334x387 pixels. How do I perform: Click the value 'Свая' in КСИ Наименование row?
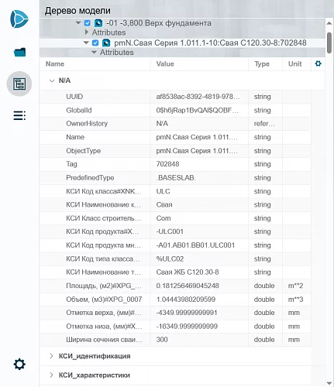164,205
